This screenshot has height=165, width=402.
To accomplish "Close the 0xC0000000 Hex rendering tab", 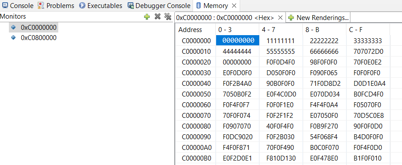I will [x=280, y=18].
